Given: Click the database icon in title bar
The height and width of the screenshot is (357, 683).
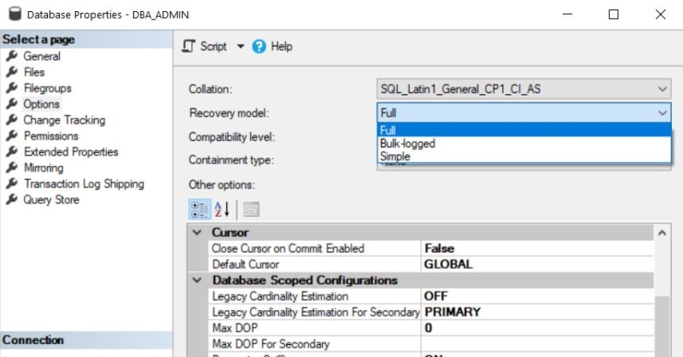Looking at the screenshot, I should 15,14.
